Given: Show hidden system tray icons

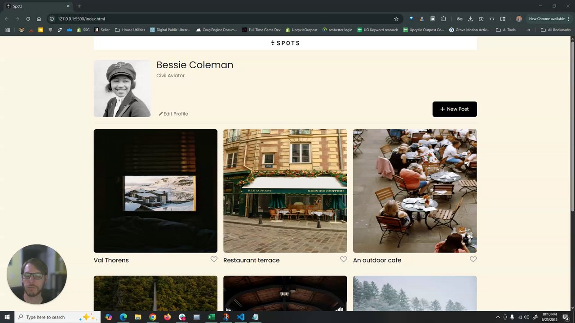Looking at the screenshot, I should (498, 317).
